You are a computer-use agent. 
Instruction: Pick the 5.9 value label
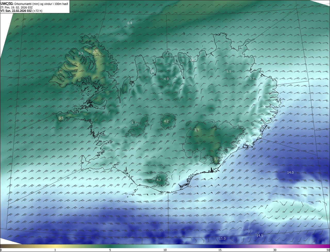[x=229, y=71]
